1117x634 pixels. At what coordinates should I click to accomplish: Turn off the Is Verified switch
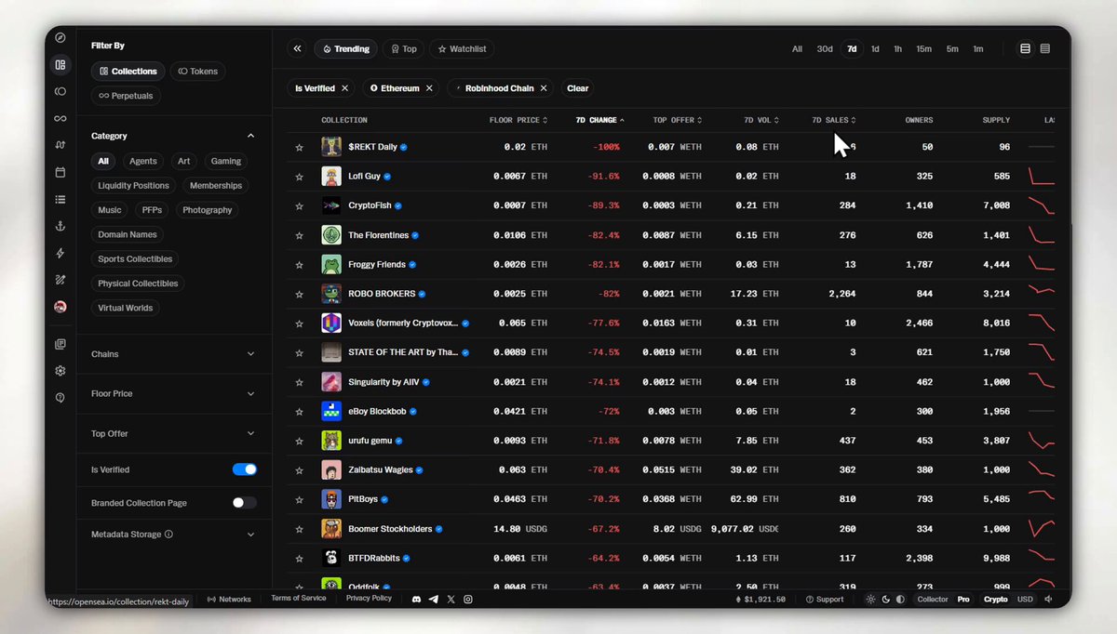coord(245,469)
